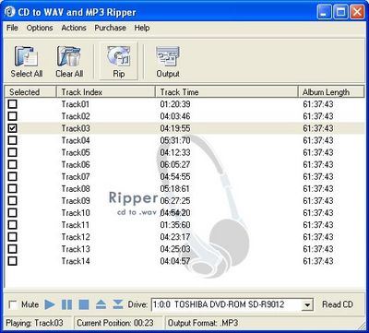
Task: Expand the Drive dropdown arrow
Action: pos(306,305)
